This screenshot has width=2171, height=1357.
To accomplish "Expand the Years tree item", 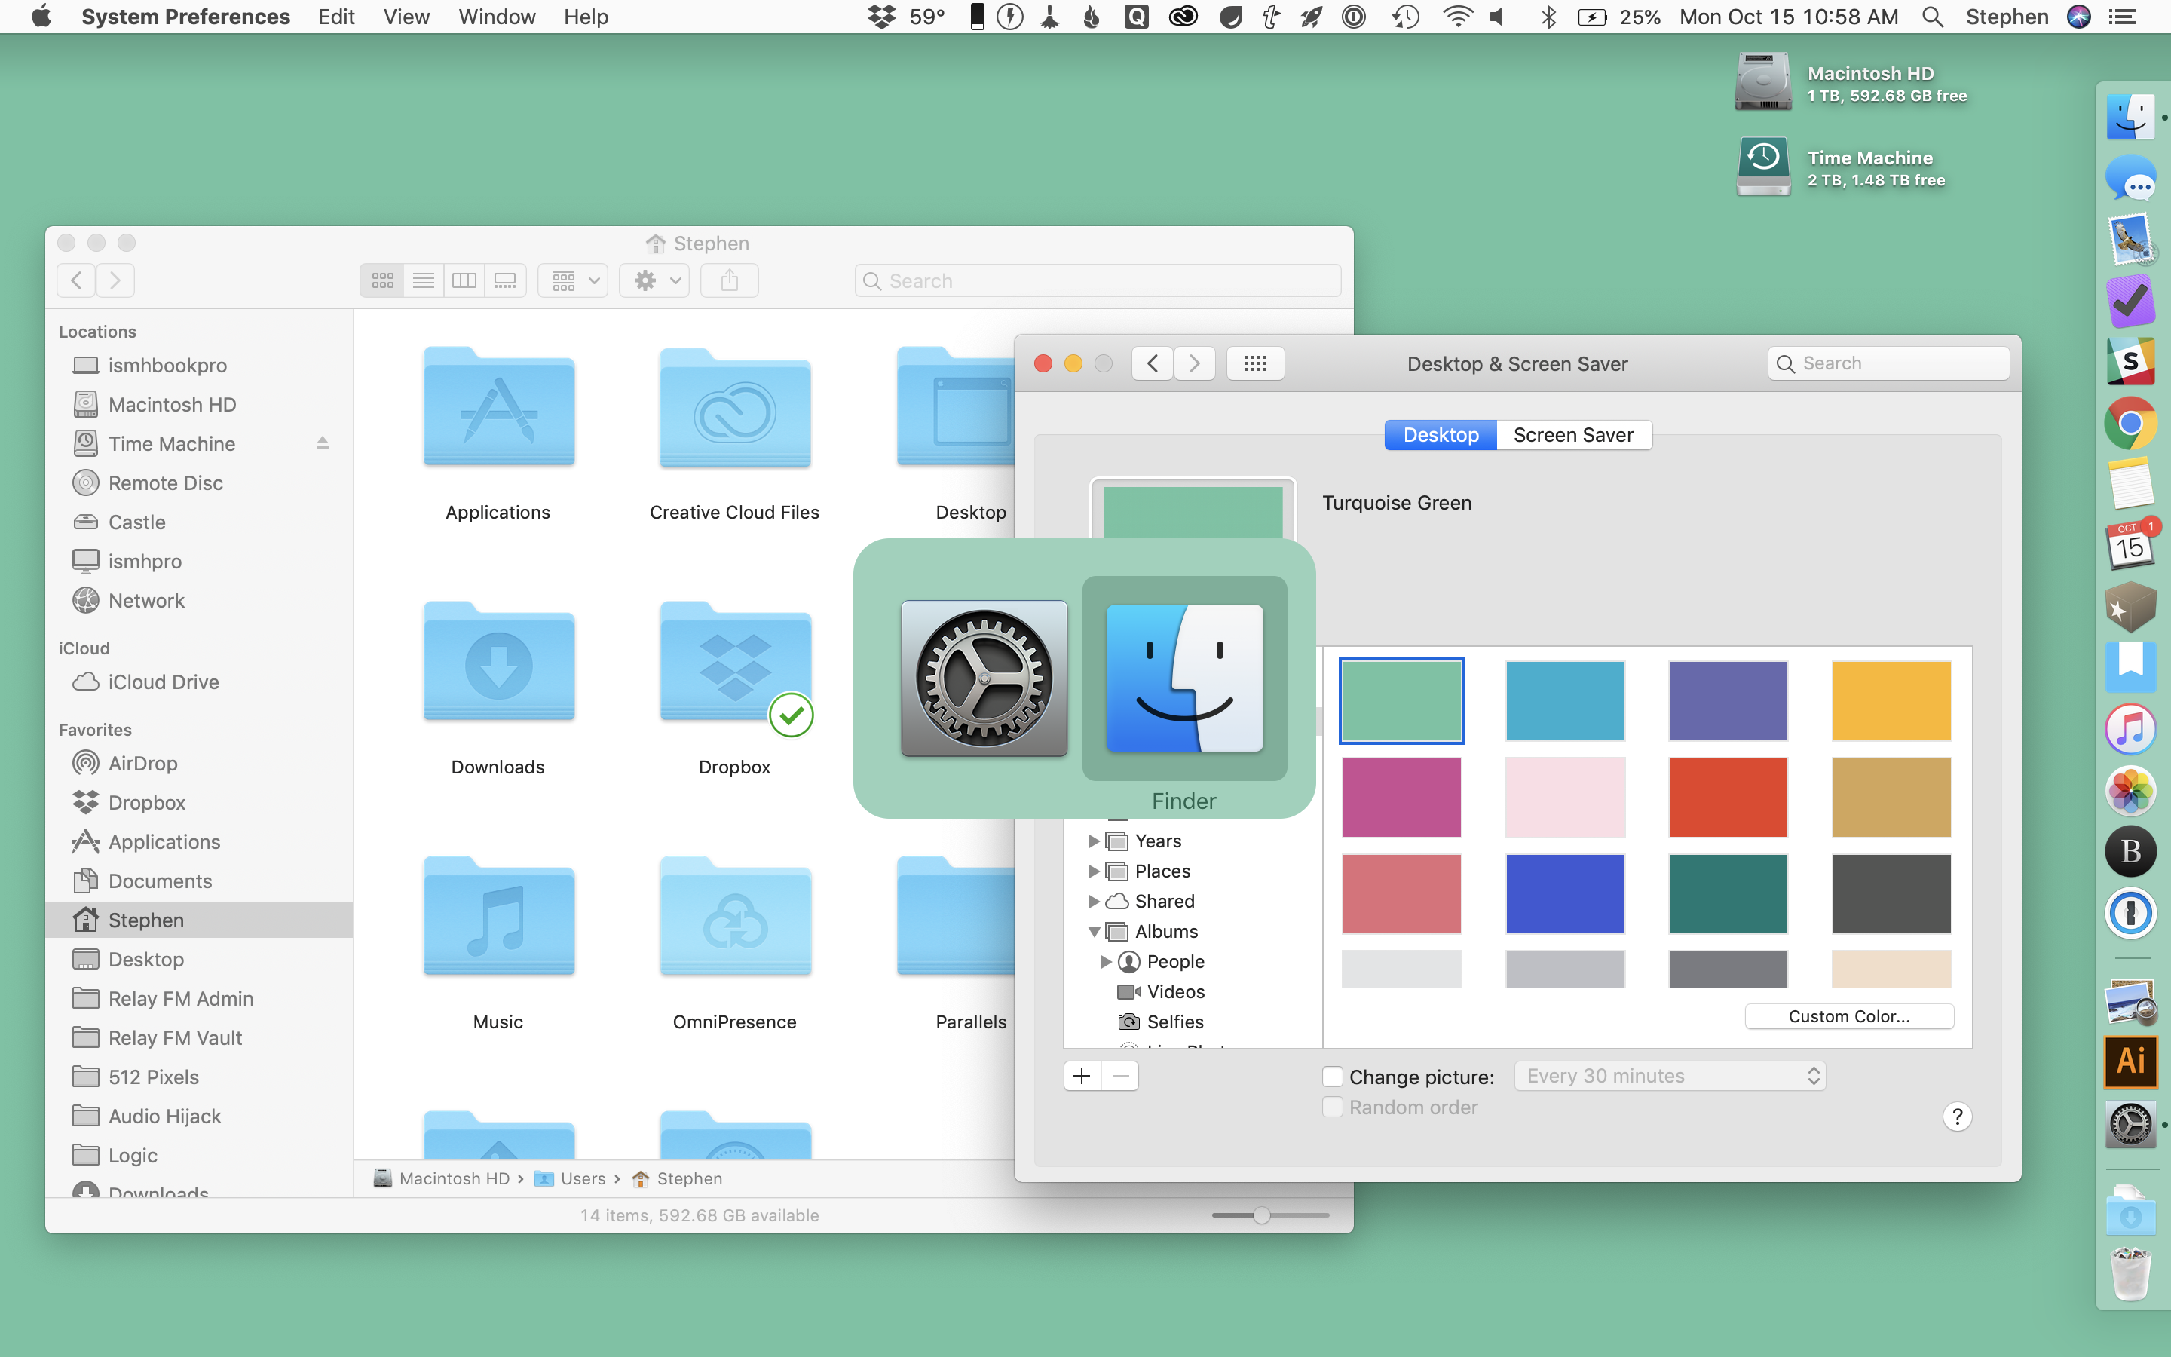I will [x=1094, y=841].
